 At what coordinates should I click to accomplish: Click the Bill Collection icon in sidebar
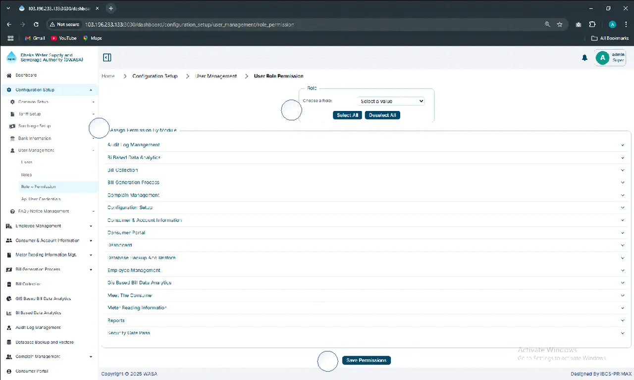[9, 284]
